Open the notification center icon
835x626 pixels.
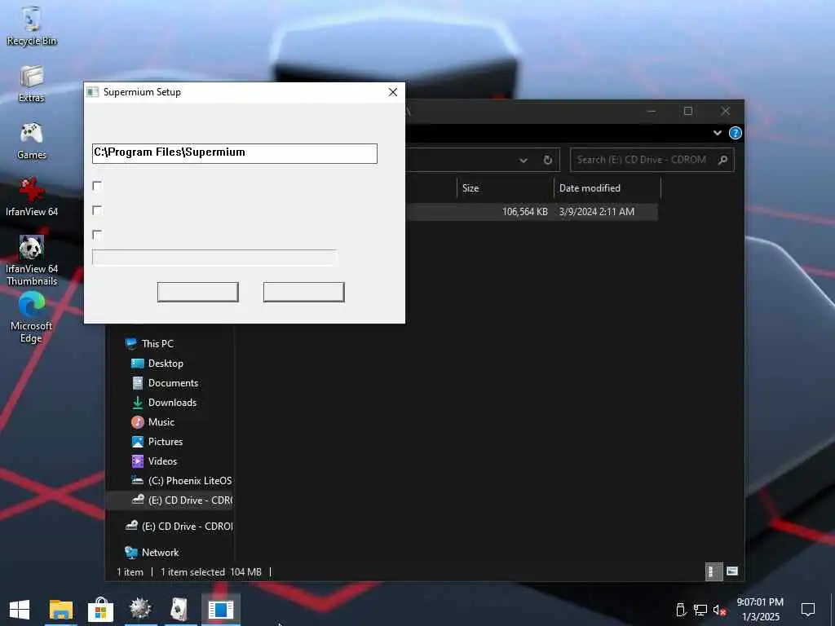click(x=808, y=609)
